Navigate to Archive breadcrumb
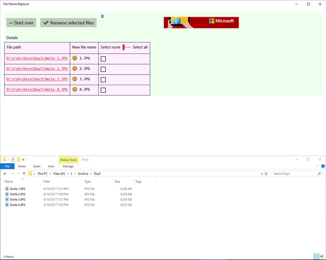 click(83, 174)
